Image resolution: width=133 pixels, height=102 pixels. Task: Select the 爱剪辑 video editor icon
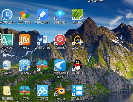[x=25, y=65]
